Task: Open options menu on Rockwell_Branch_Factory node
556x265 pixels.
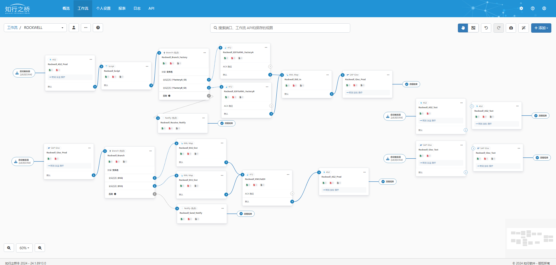Action: click(205, 53)
